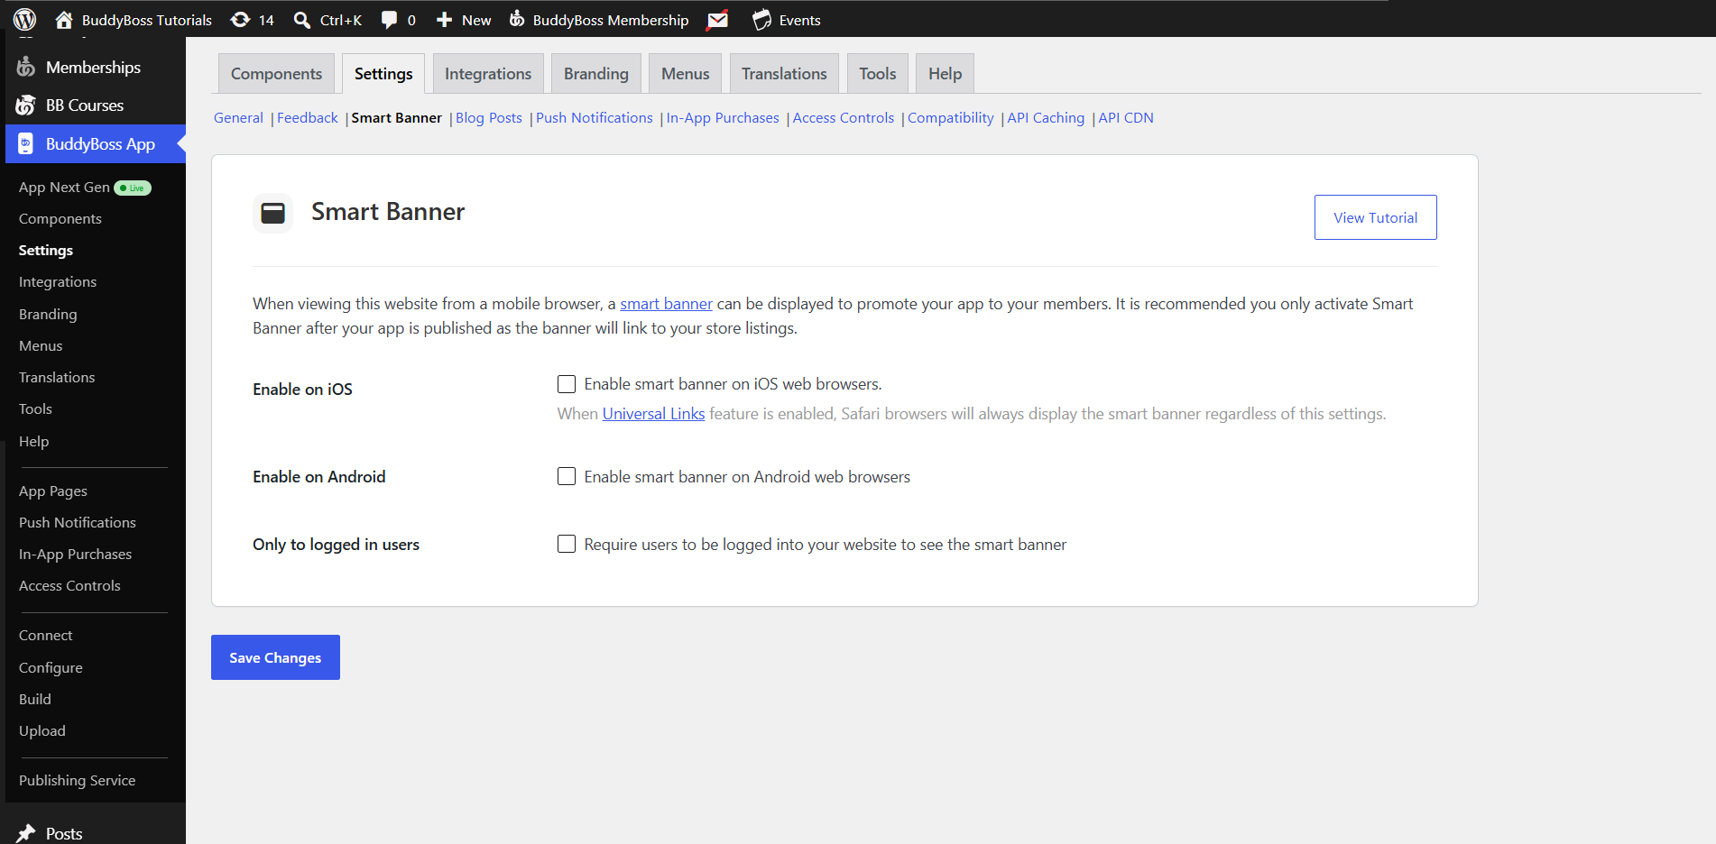Open the Menus tab
Image resolution: width=1716 pixels, height=844 pixels.
click(685, 74)
